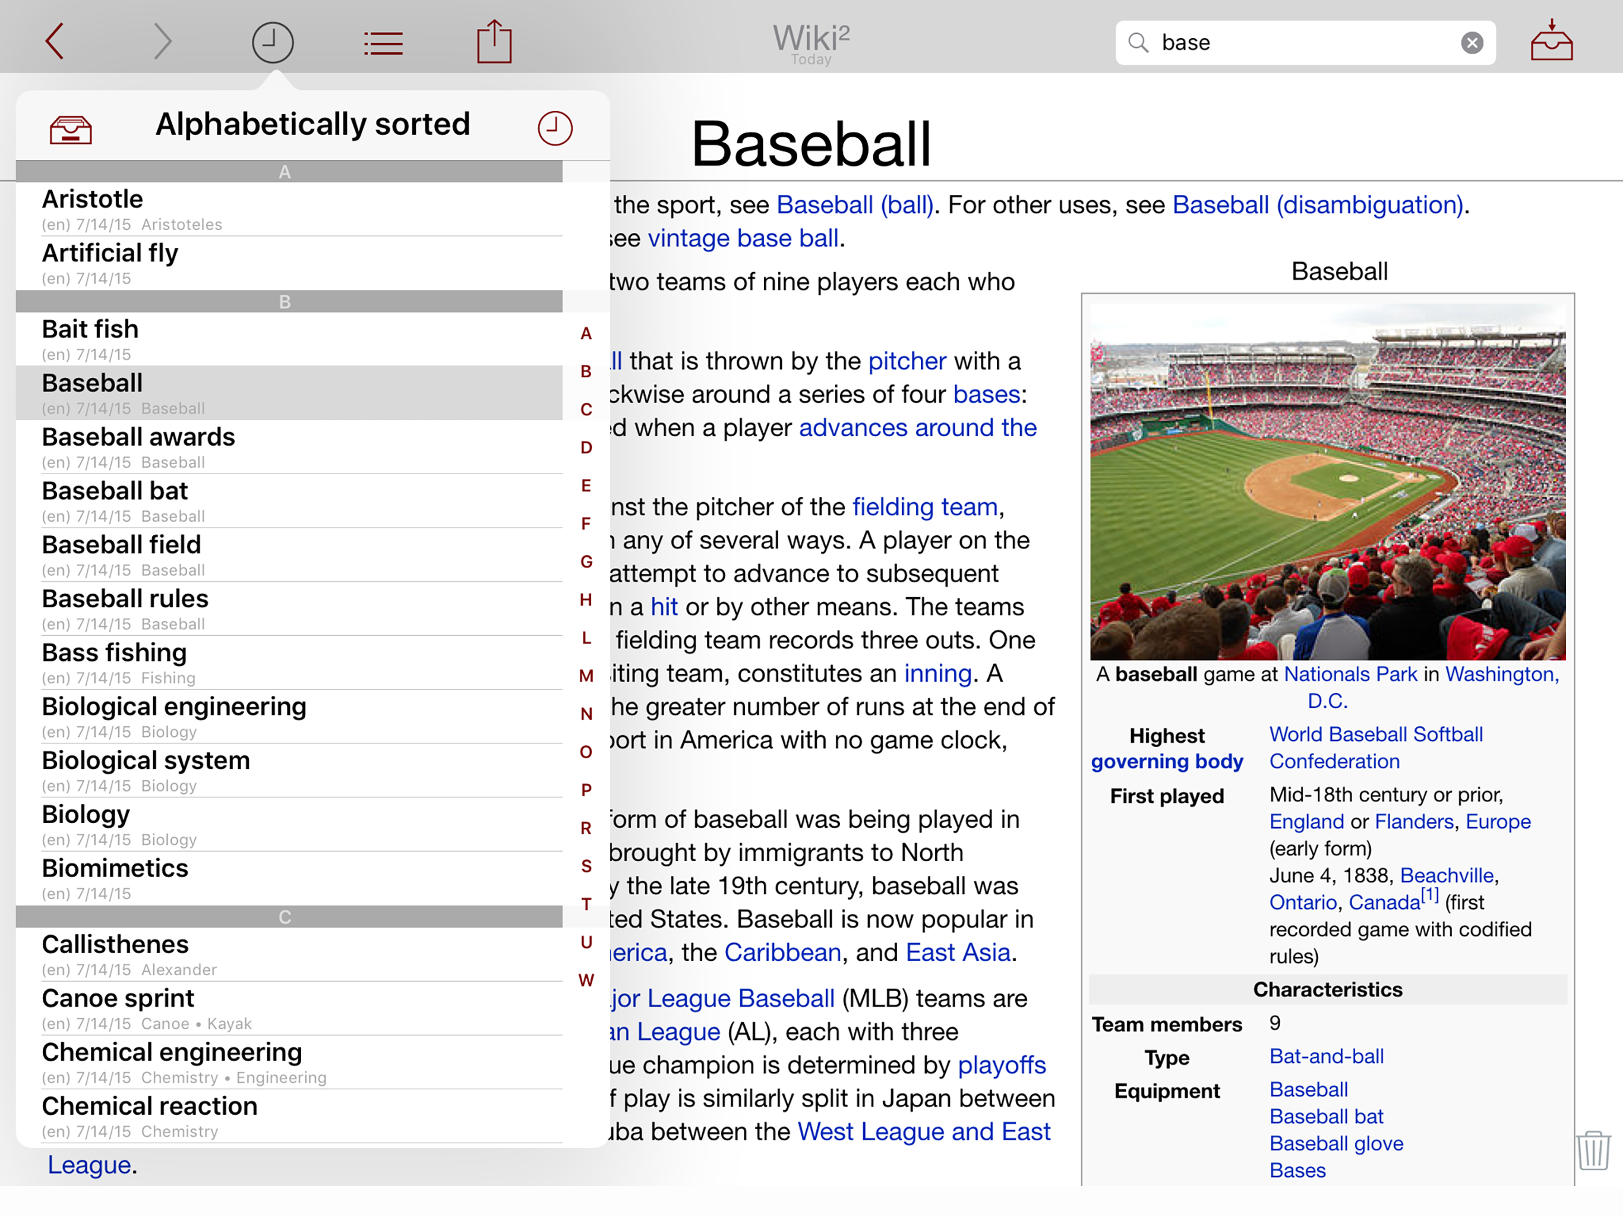Image resolution: width=1623 pixels, height=1217 pixels.
Task: Open the table of contents list icon
Action: (383, 43)
